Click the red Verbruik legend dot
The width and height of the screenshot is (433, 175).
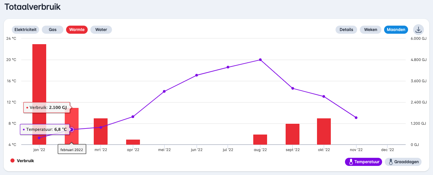12,161
